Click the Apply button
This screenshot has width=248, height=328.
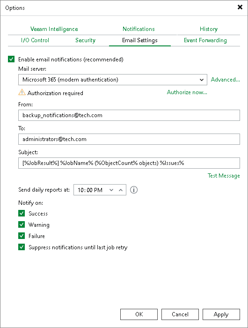pyautogui.click(x=221, y=314)
